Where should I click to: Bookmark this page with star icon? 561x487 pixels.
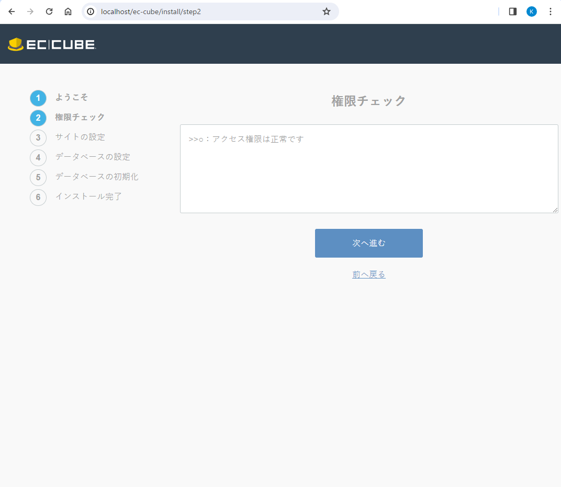point(327,11)
